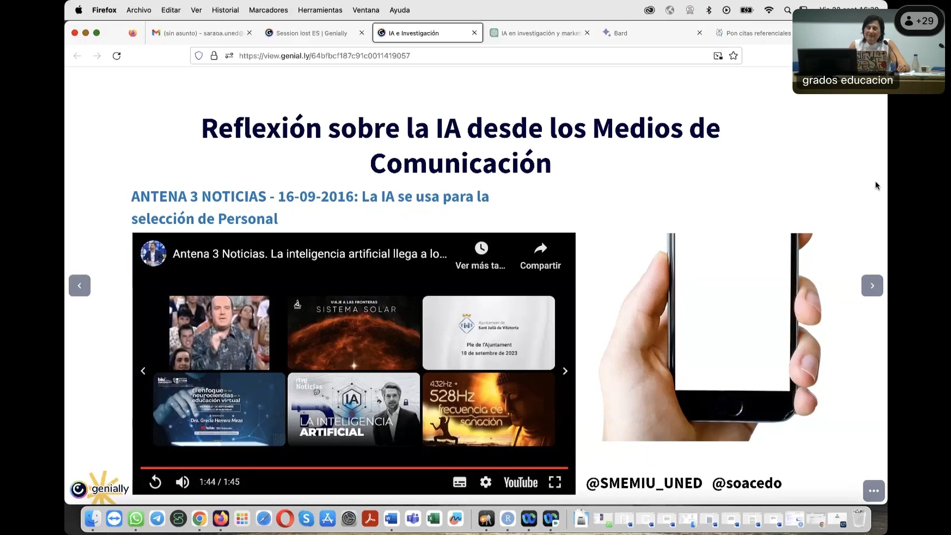951x535 pixels.
Task: Launch Google Chrome from the Dock
Action: click(200, 519)
